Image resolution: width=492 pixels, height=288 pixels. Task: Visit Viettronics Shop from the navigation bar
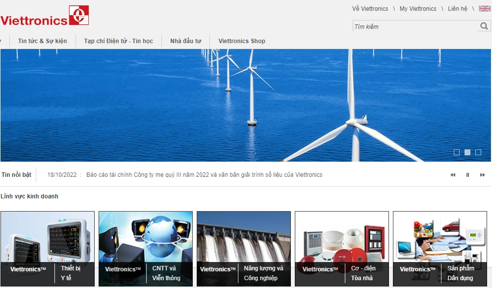(241, 41)
